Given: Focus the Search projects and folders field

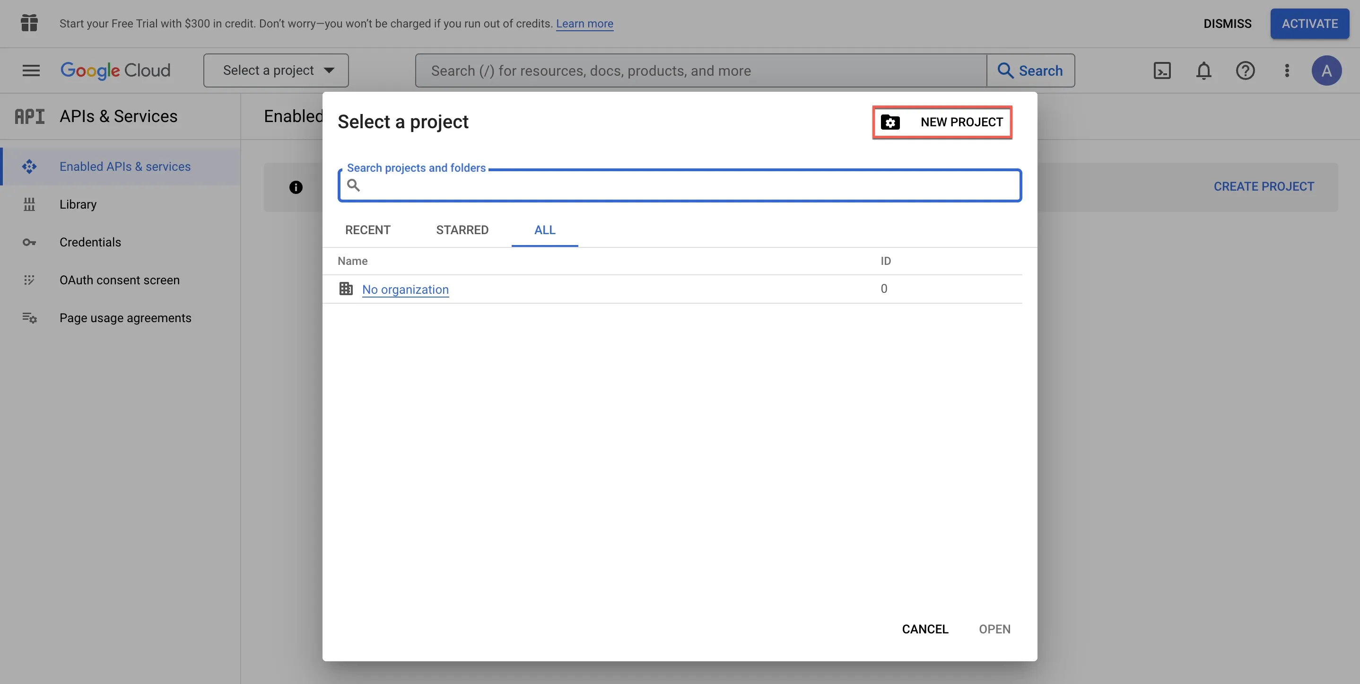Looking at the screenshot, I should tap(680, 185).
